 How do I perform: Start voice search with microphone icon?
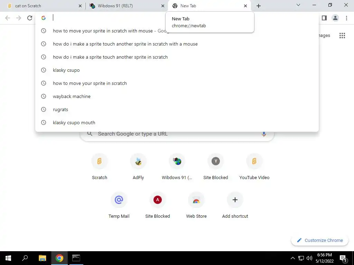click(x=264, y=134)
